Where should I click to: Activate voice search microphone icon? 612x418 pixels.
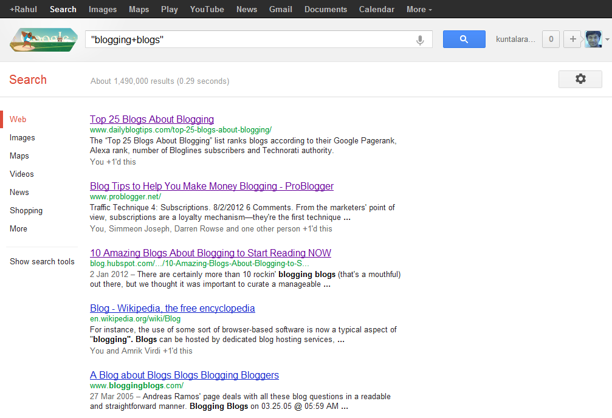pyautogui.click(x=420, y=40)
